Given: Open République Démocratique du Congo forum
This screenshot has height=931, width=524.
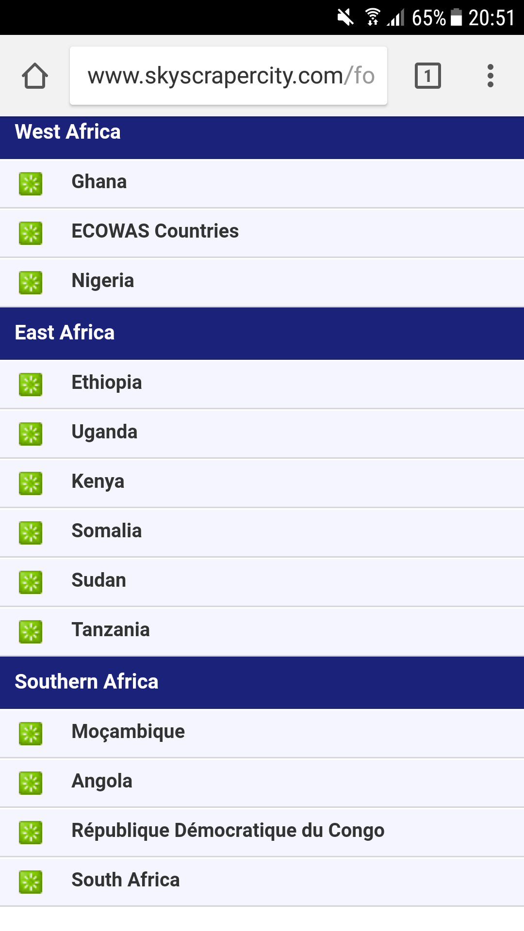Looking at the screenshot, I should point(228,831).
